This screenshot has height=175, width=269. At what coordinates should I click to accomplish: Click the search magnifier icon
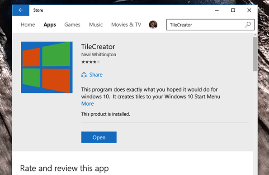(248, 25)
